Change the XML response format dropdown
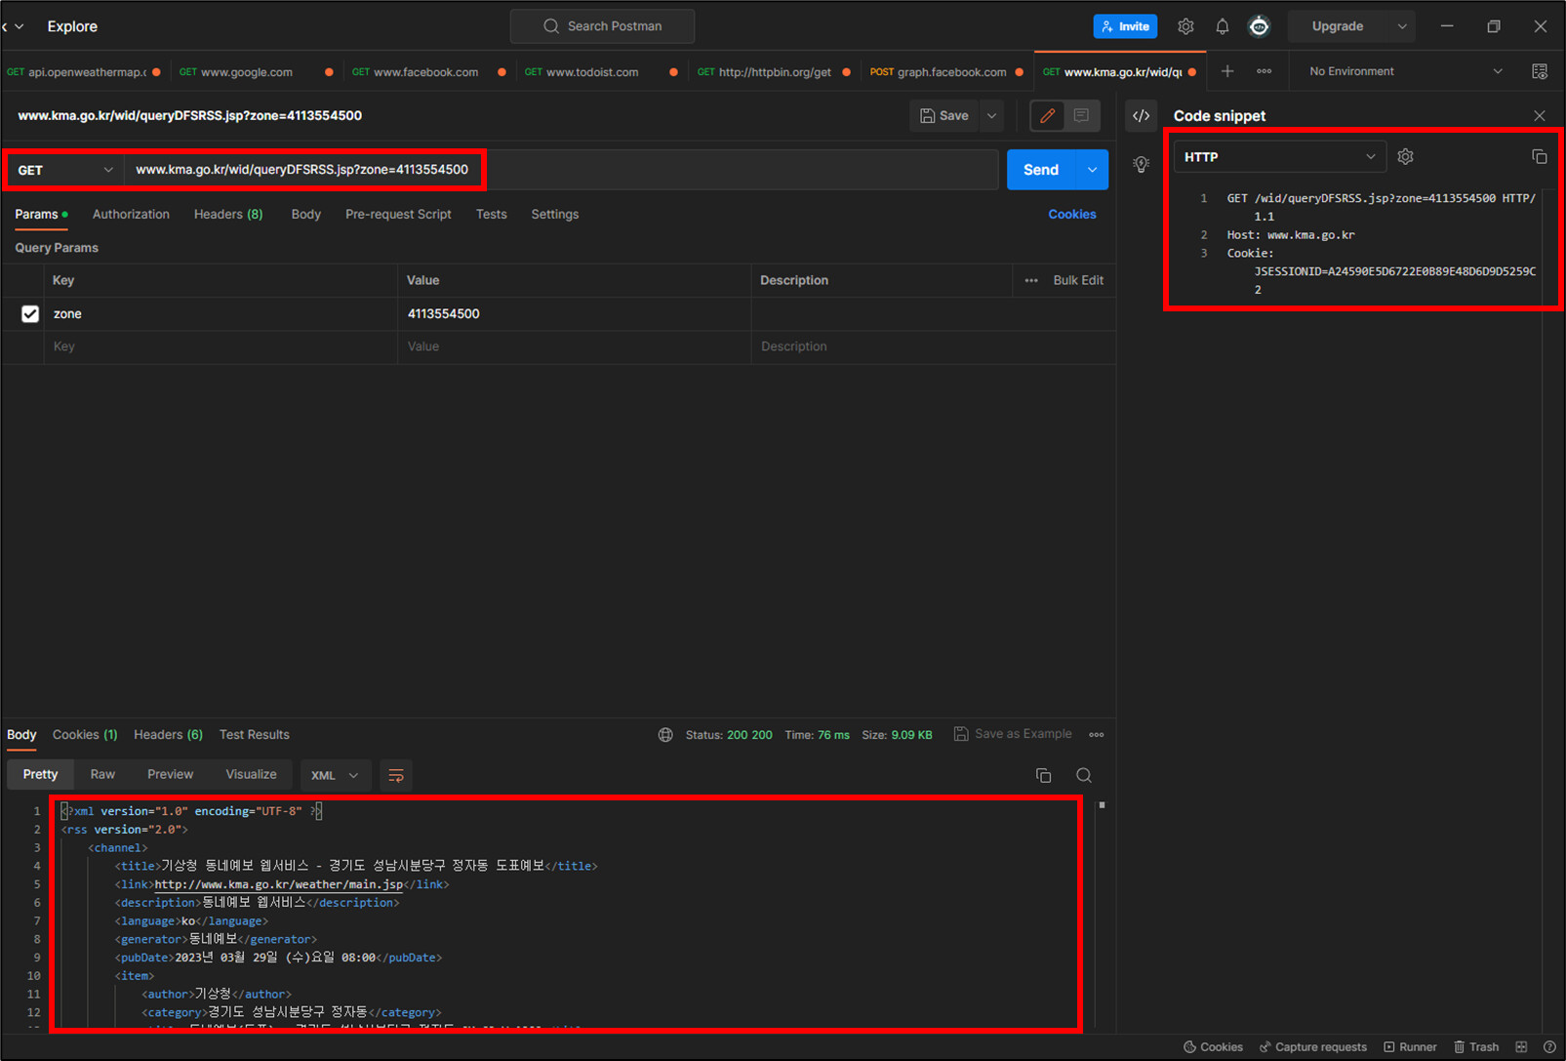The image size is (1566, 1061). [x=335, y=775]
